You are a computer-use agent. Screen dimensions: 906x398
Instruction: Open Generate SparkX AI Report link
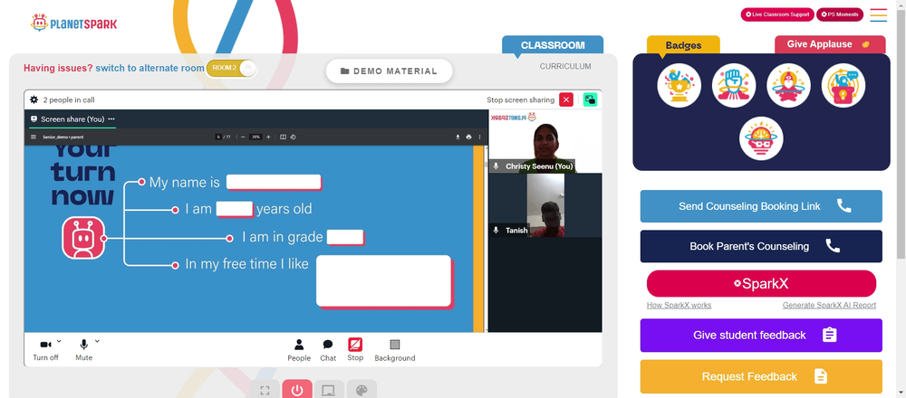coord(829,305)
